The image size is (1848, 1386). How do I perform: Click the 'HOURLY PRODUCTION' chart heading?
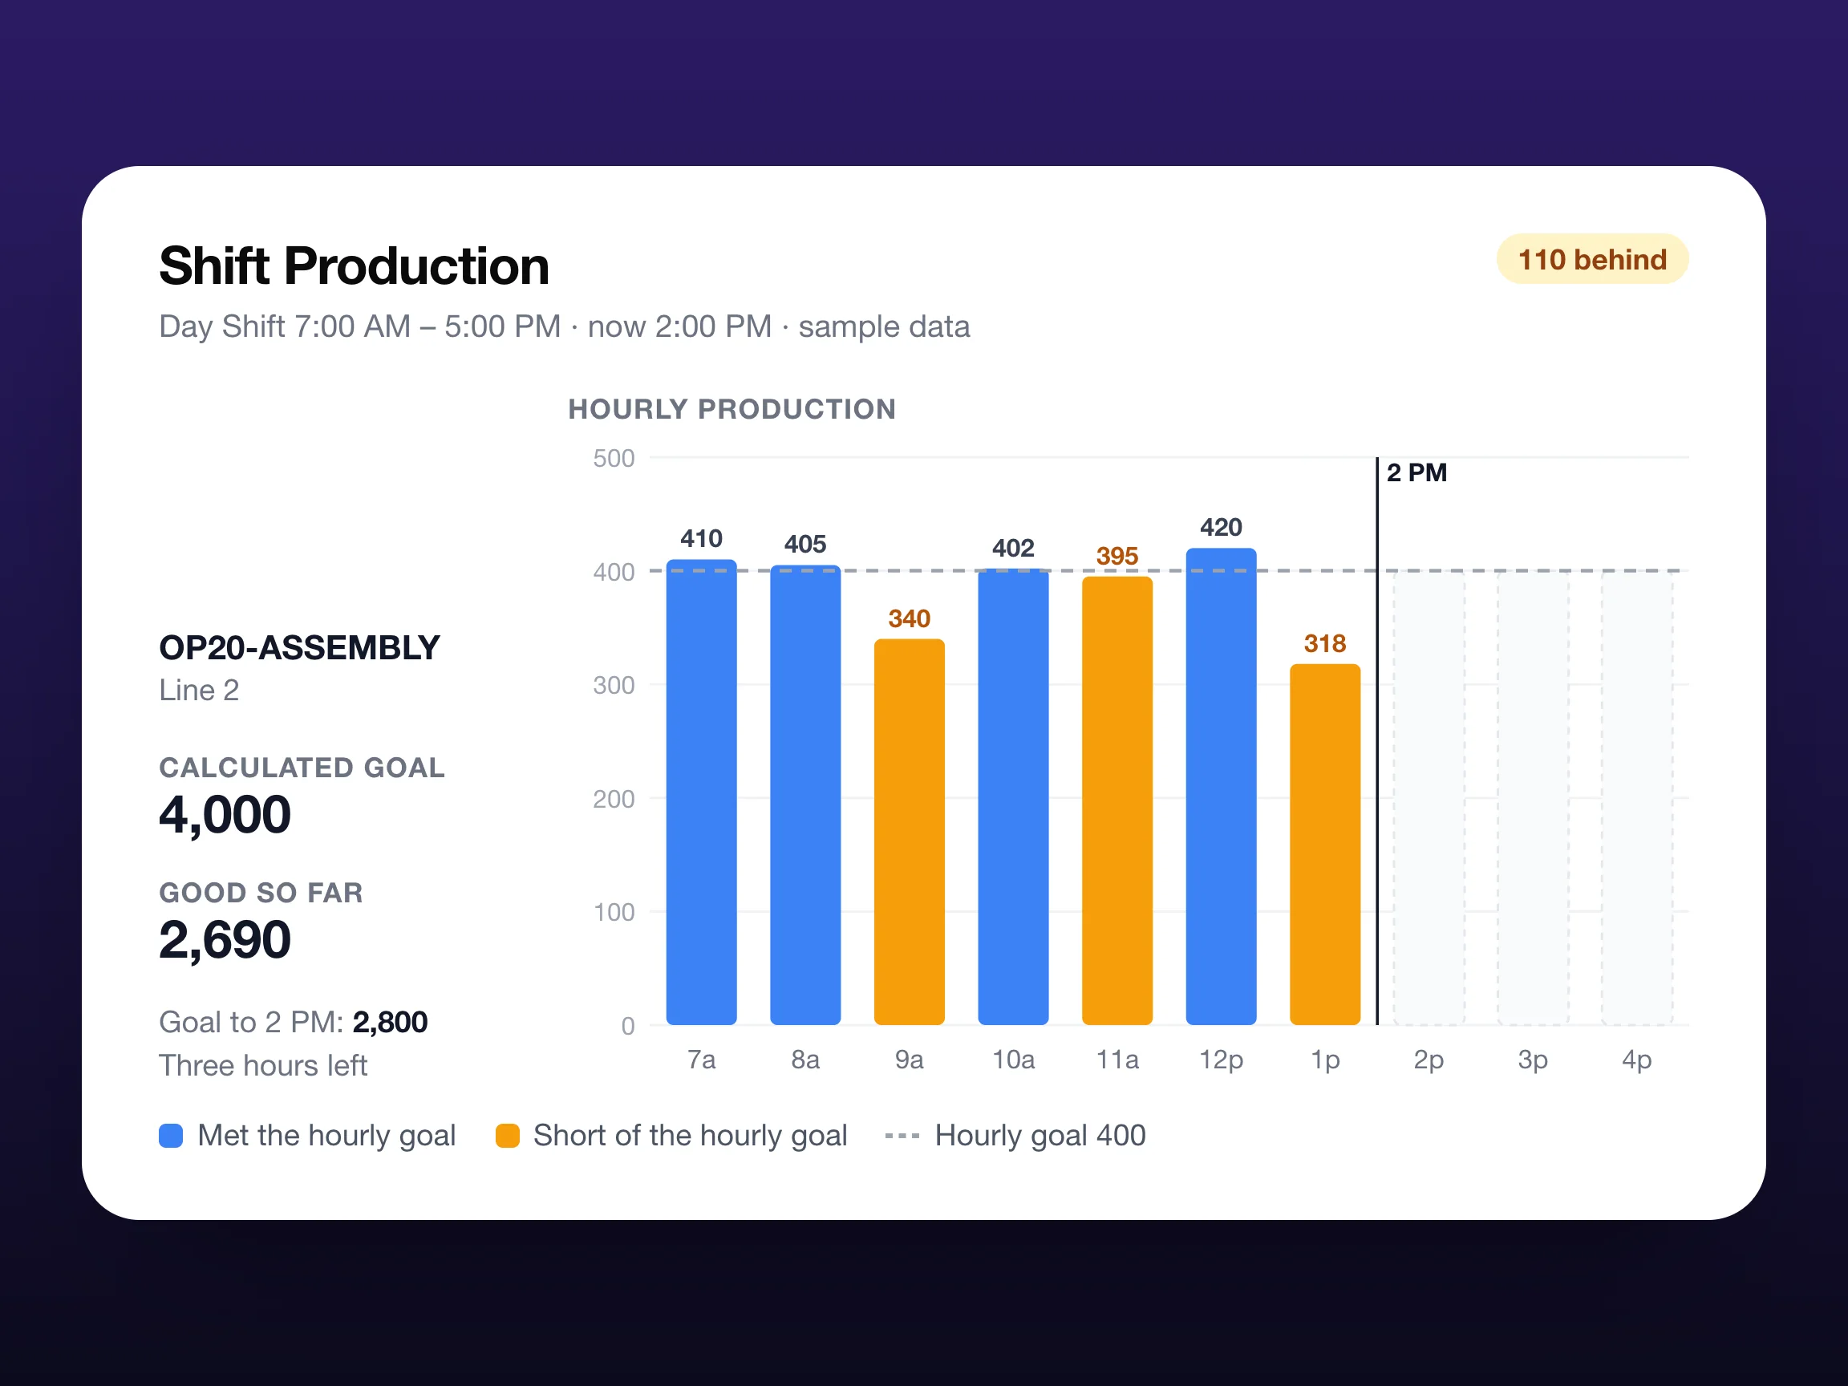[731, 409]
